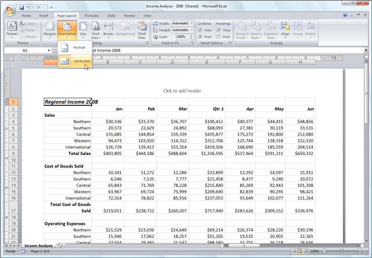This screenshot has width=372, height=258.
Task: Click the Redo button in Quick Access toolbar
Action: 39,8
